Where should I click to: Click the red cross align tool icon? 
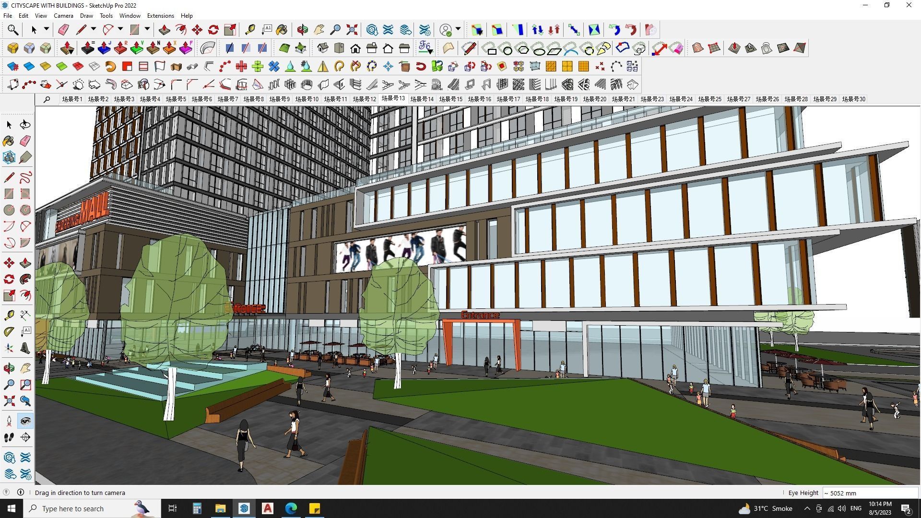(241, 66)
